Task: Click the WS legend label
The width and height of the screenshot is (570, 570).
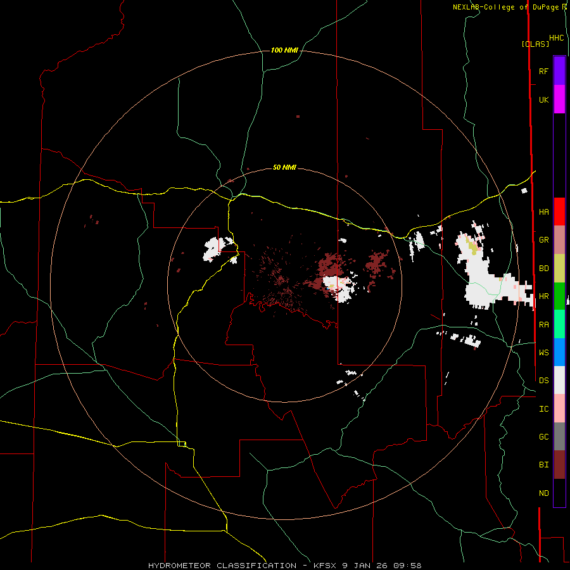Action: (x=543, y=353)
